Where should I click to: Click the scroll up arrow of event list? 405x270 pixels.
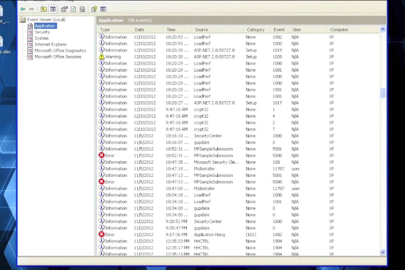point(383,29)
